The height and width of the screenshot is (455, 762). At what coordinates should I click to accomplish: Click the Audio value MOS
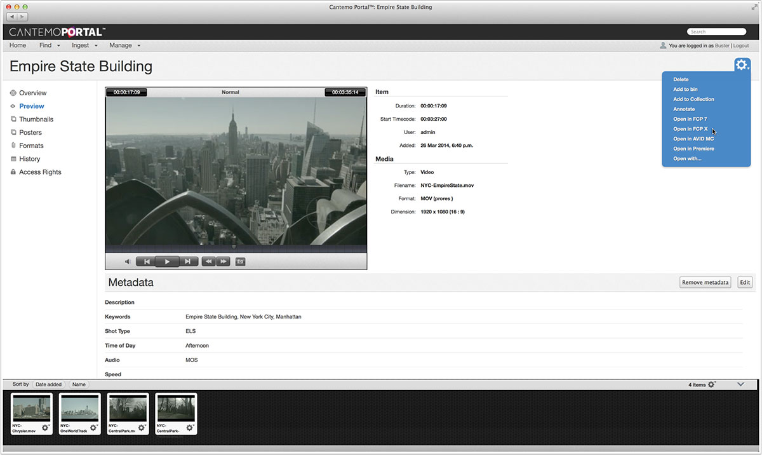[x=191, y=360]
